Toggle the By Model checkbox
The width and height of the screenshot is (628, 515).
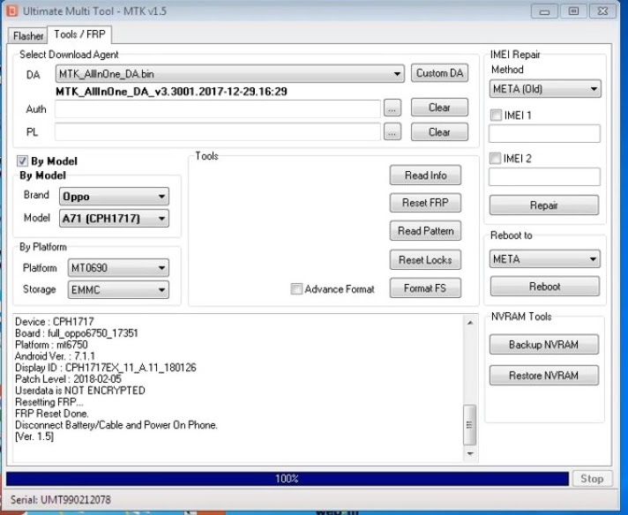point(22,161)
